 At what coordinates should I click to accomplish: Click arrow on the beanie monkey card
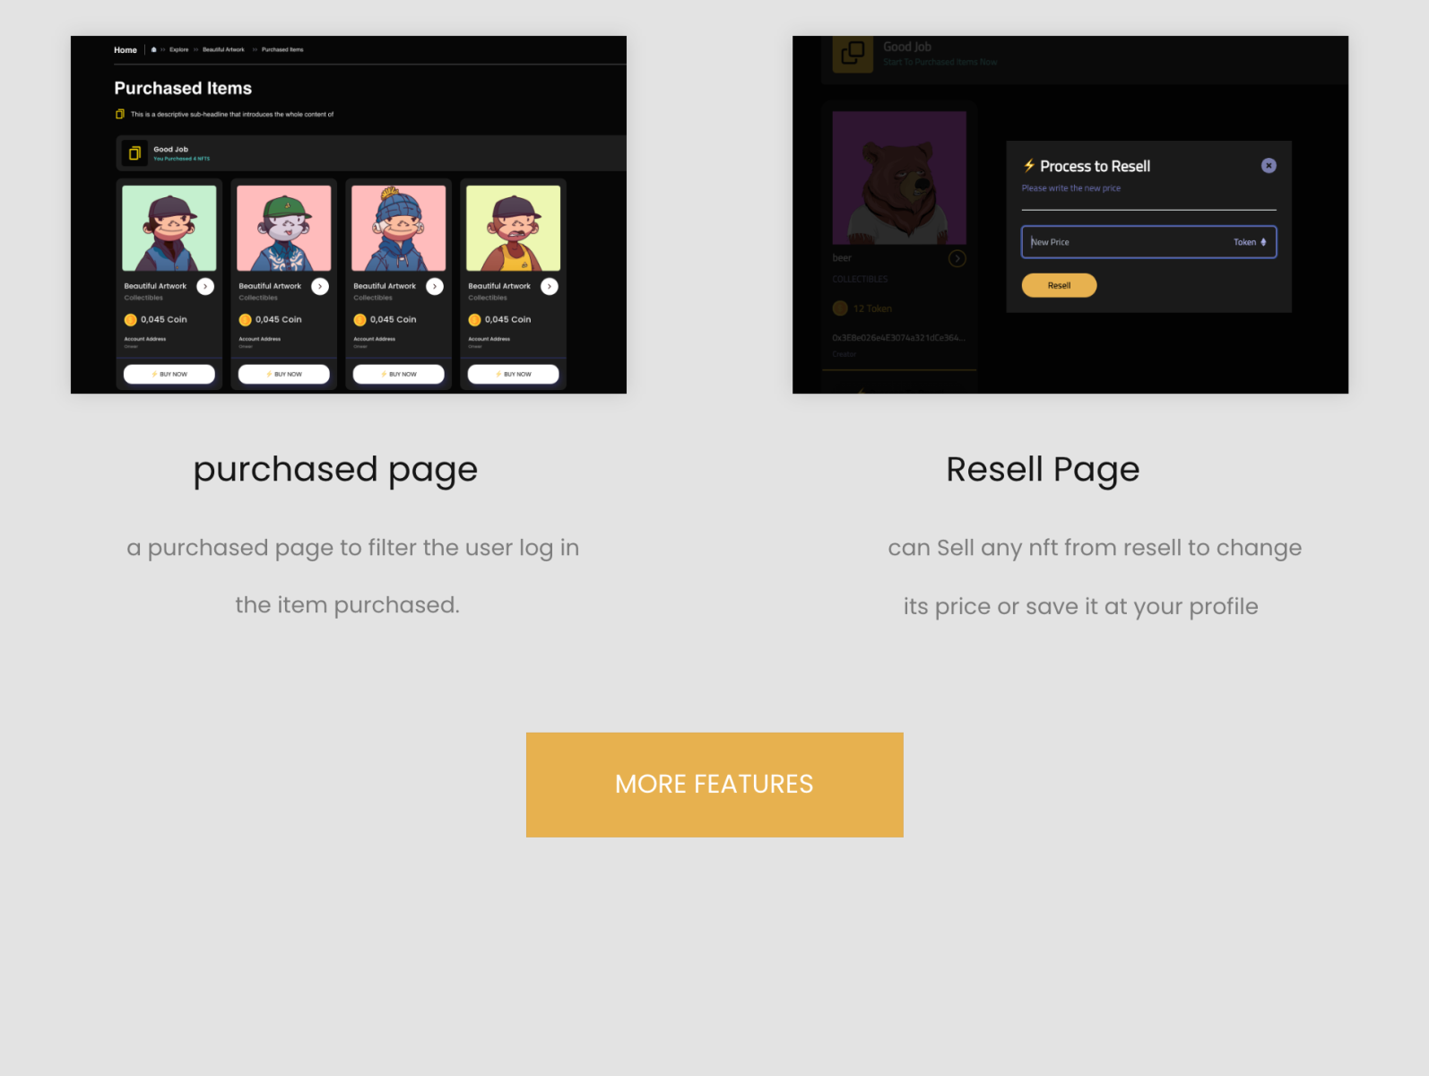click(x=435, y=287)
